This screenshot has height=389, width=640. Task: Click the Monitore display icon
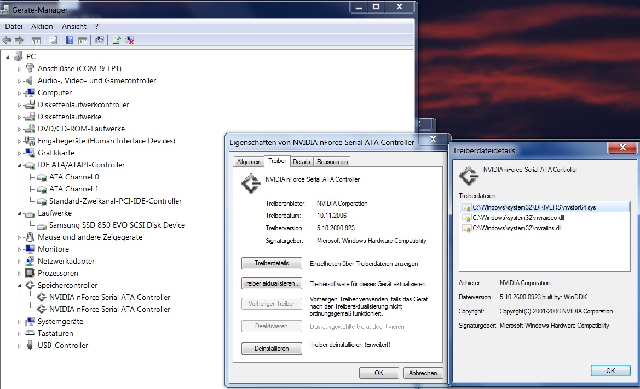pyautogui.click(x=30, y=249)
